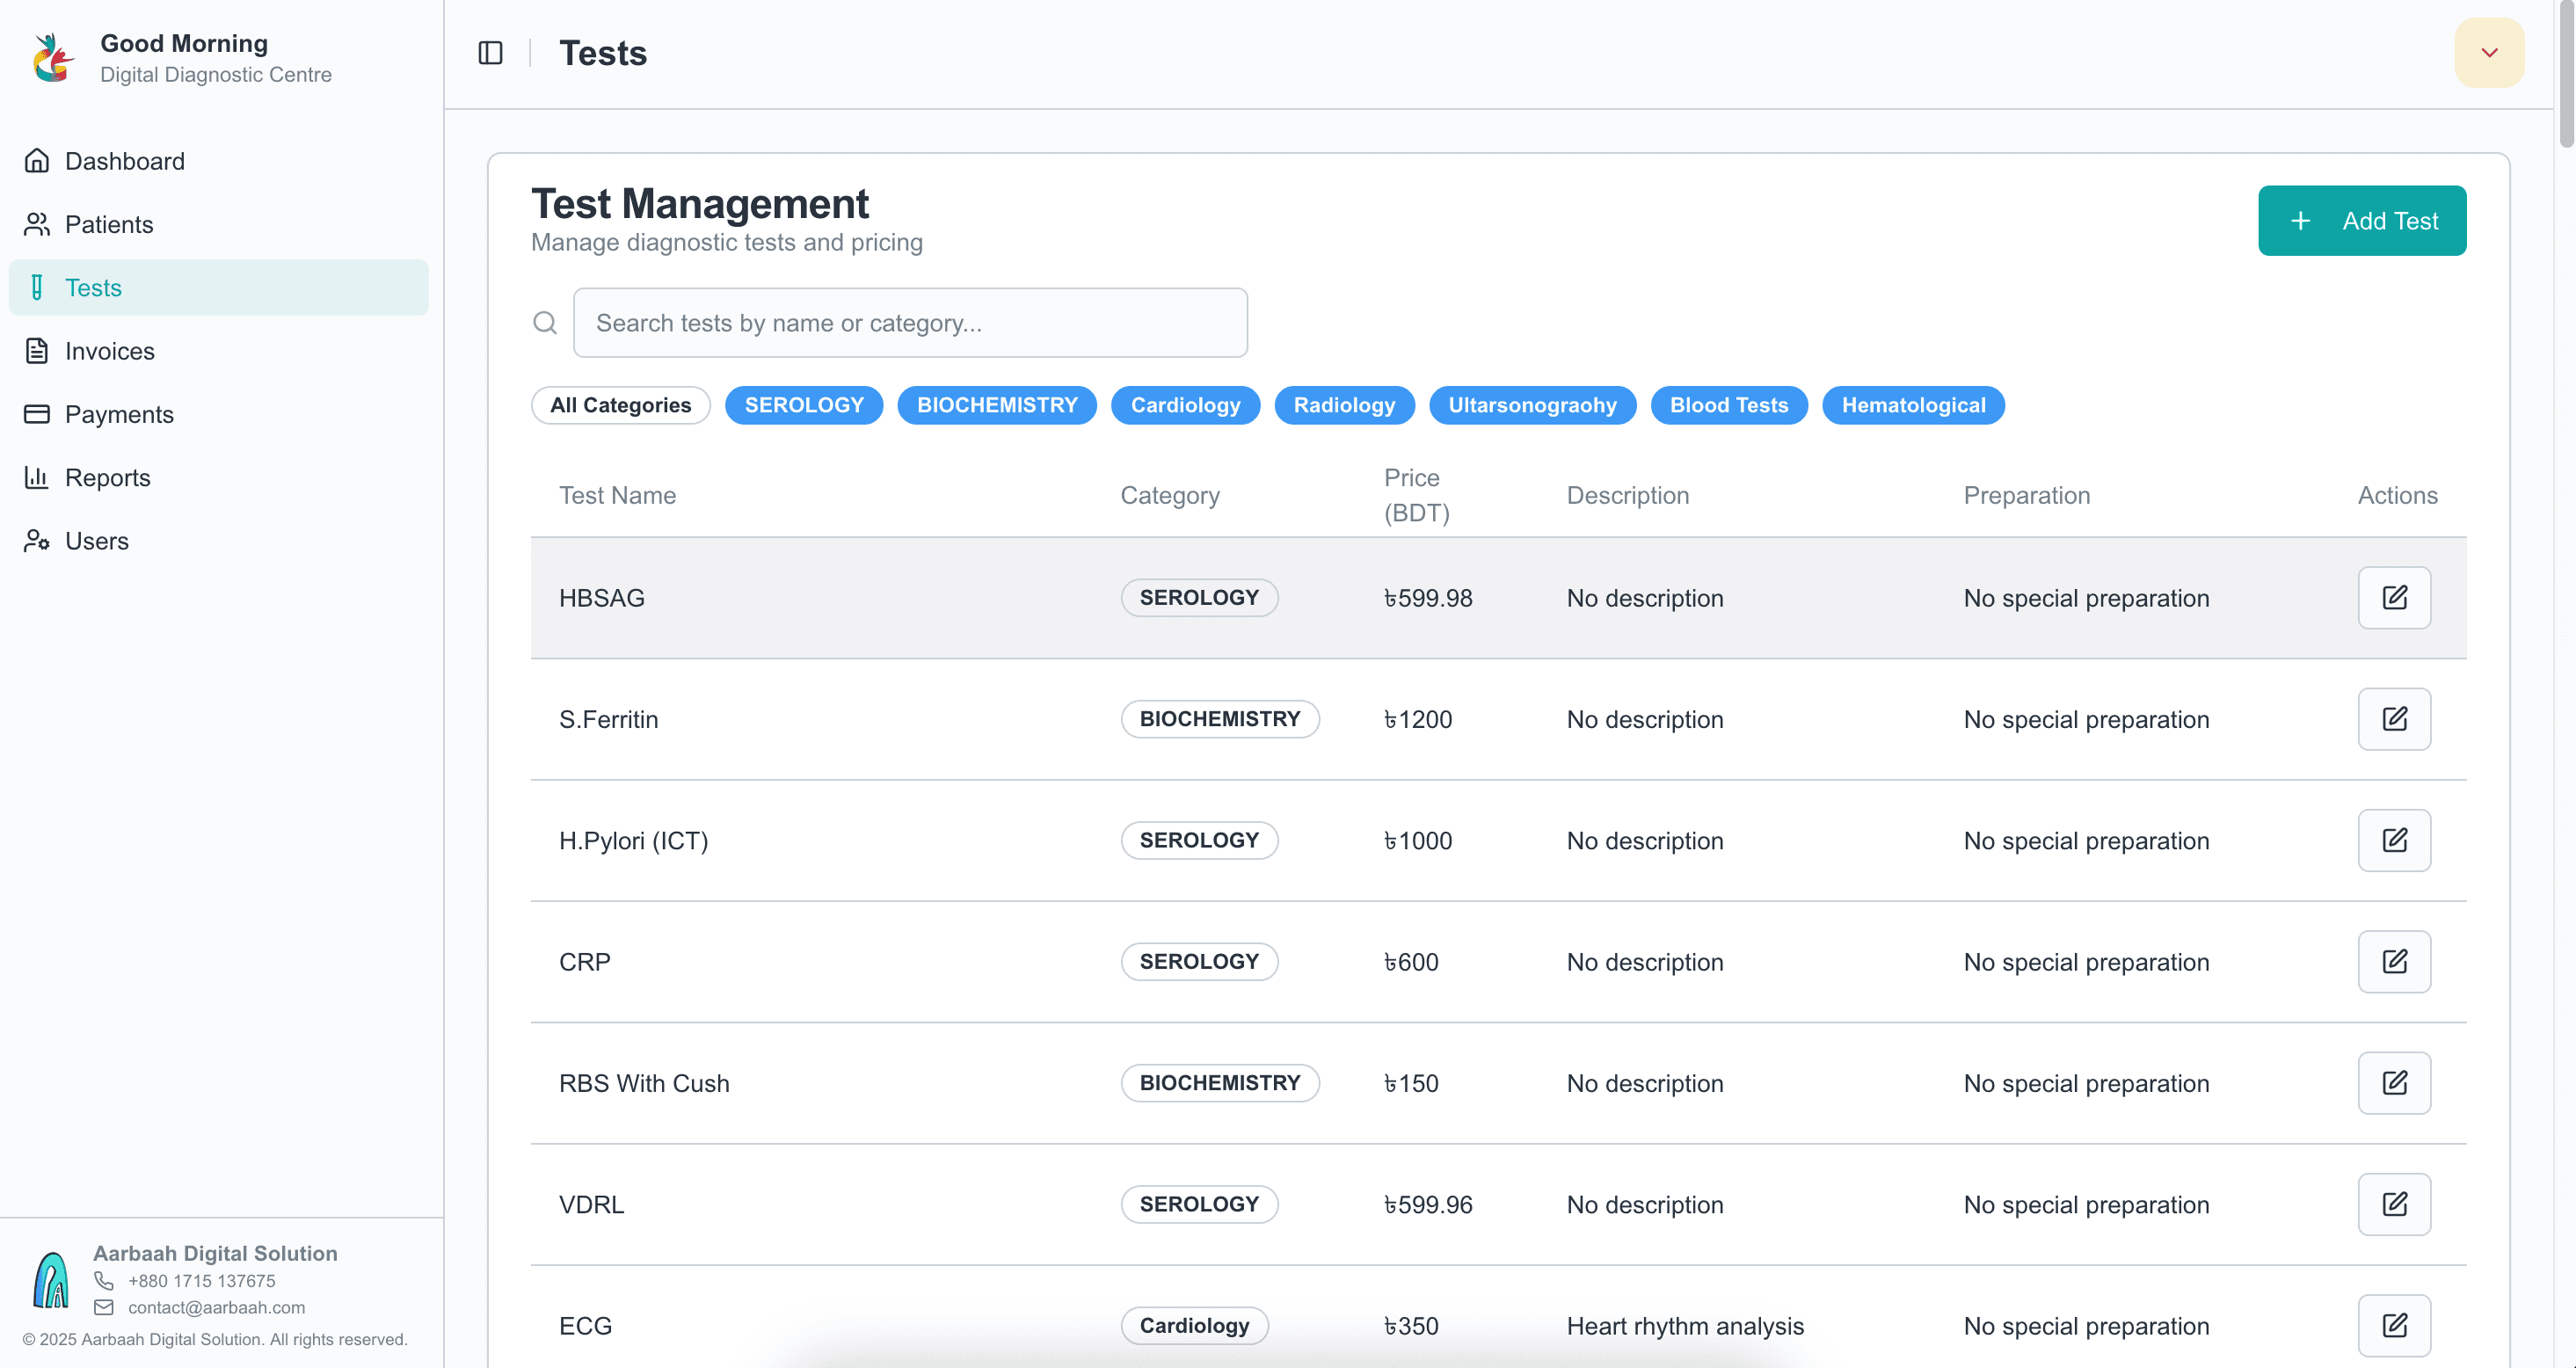This screenshot has height=1368, width=2576.
Task: Edit the RBS With Cush test
Action: point(2394,1083)
